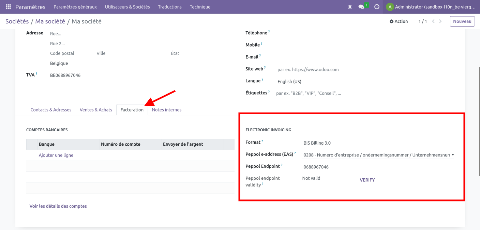Open the apps grid menu icon
Viewport: 480px width, 230px height.
point(8,7)
